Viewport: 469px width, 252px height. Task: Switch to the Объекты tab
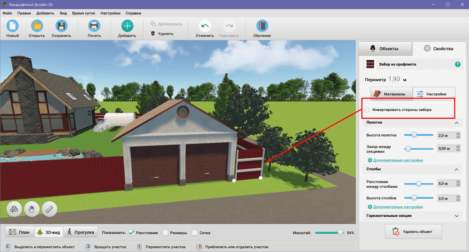[385, 49]
